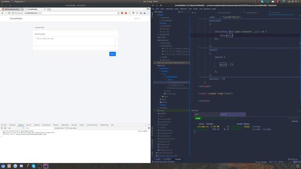
Task: Open the user dropdown in SocialMedia navbar
Action: pos(137,18)
